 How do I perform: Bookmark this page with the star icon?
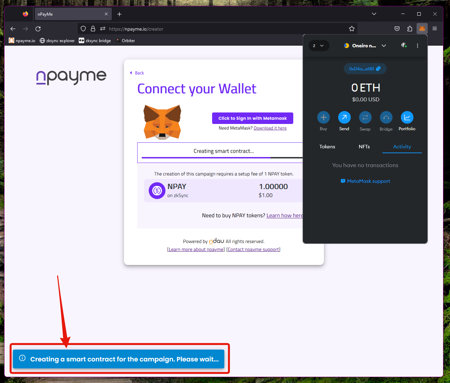(352, 29)
